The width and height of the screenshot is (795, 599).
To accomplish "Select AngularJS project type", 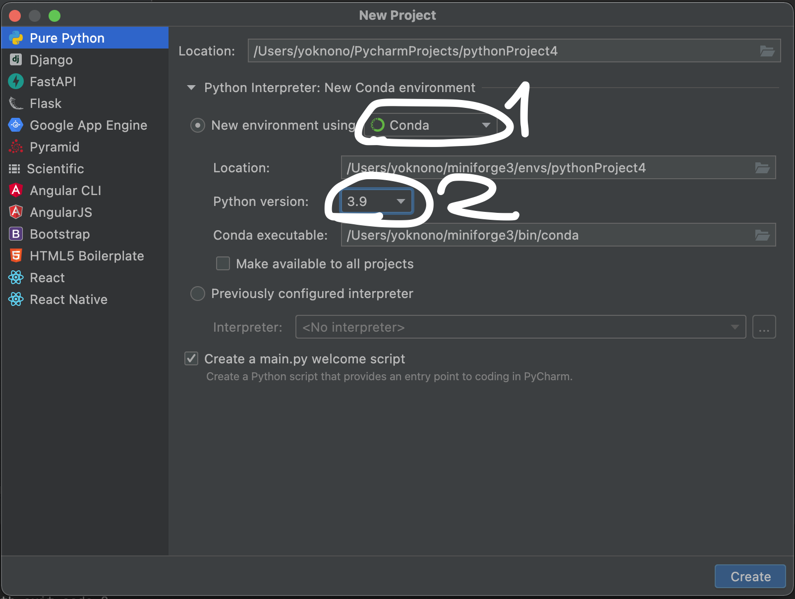I will 85,212.
